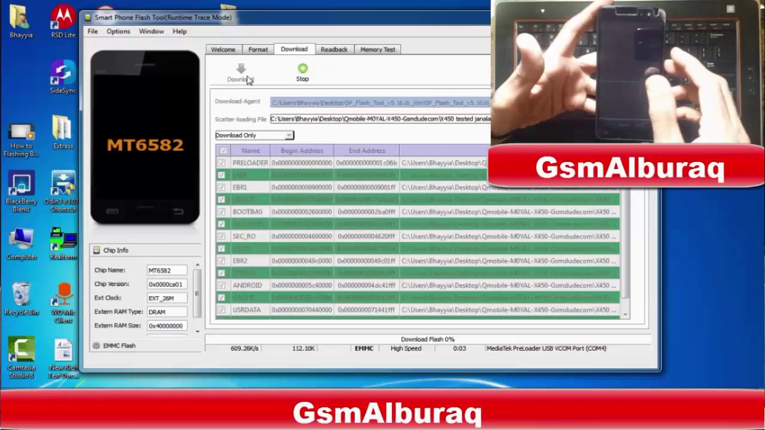Click the EMMC status bar entry
Image resolution: width=765 pixels, height=430 pixels.
coord(364,348)
